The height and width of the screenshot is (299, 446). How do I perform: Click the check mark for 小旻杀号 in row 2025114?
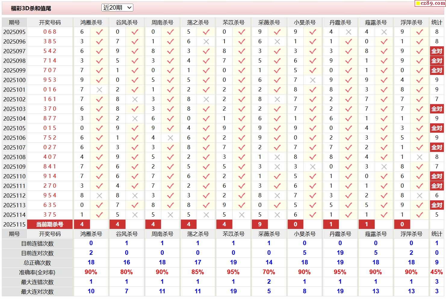(313, 215)
